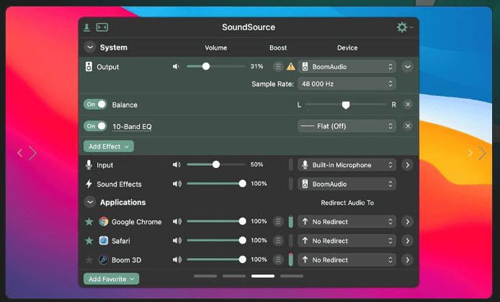Expand the Input effects arrow
Screen dimensions: 500x302
tap(408, 165)
